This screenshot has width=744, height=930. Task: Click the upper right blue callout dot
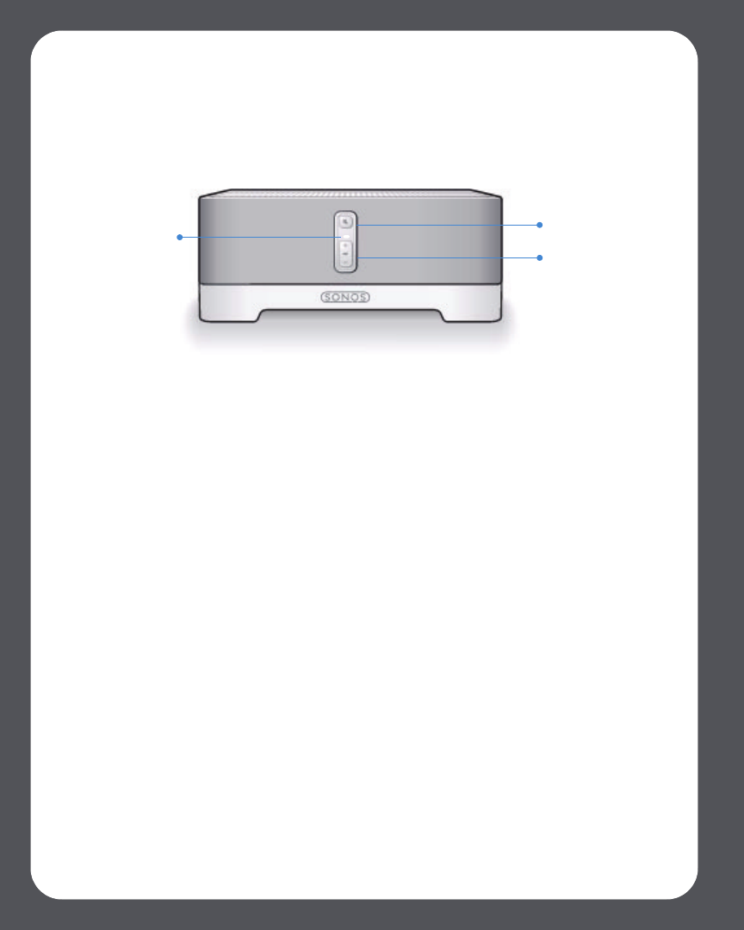(x=539, y=225)
